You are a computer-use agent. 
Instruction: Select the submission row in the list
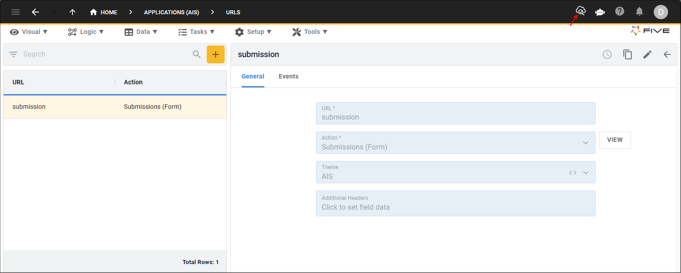(115, 107)
